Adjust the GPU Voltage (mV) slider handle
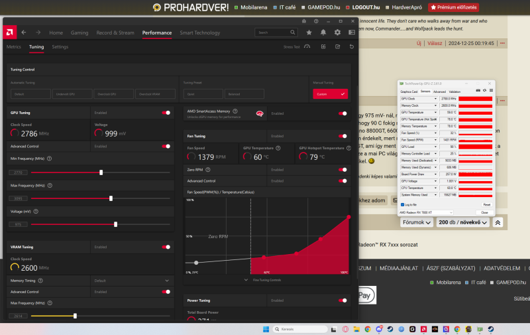The height and width of the screenshot is (335, 530). (115, 224)
